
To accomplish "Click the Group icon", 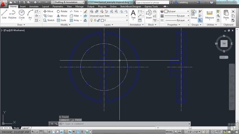I will pos(194,14).
